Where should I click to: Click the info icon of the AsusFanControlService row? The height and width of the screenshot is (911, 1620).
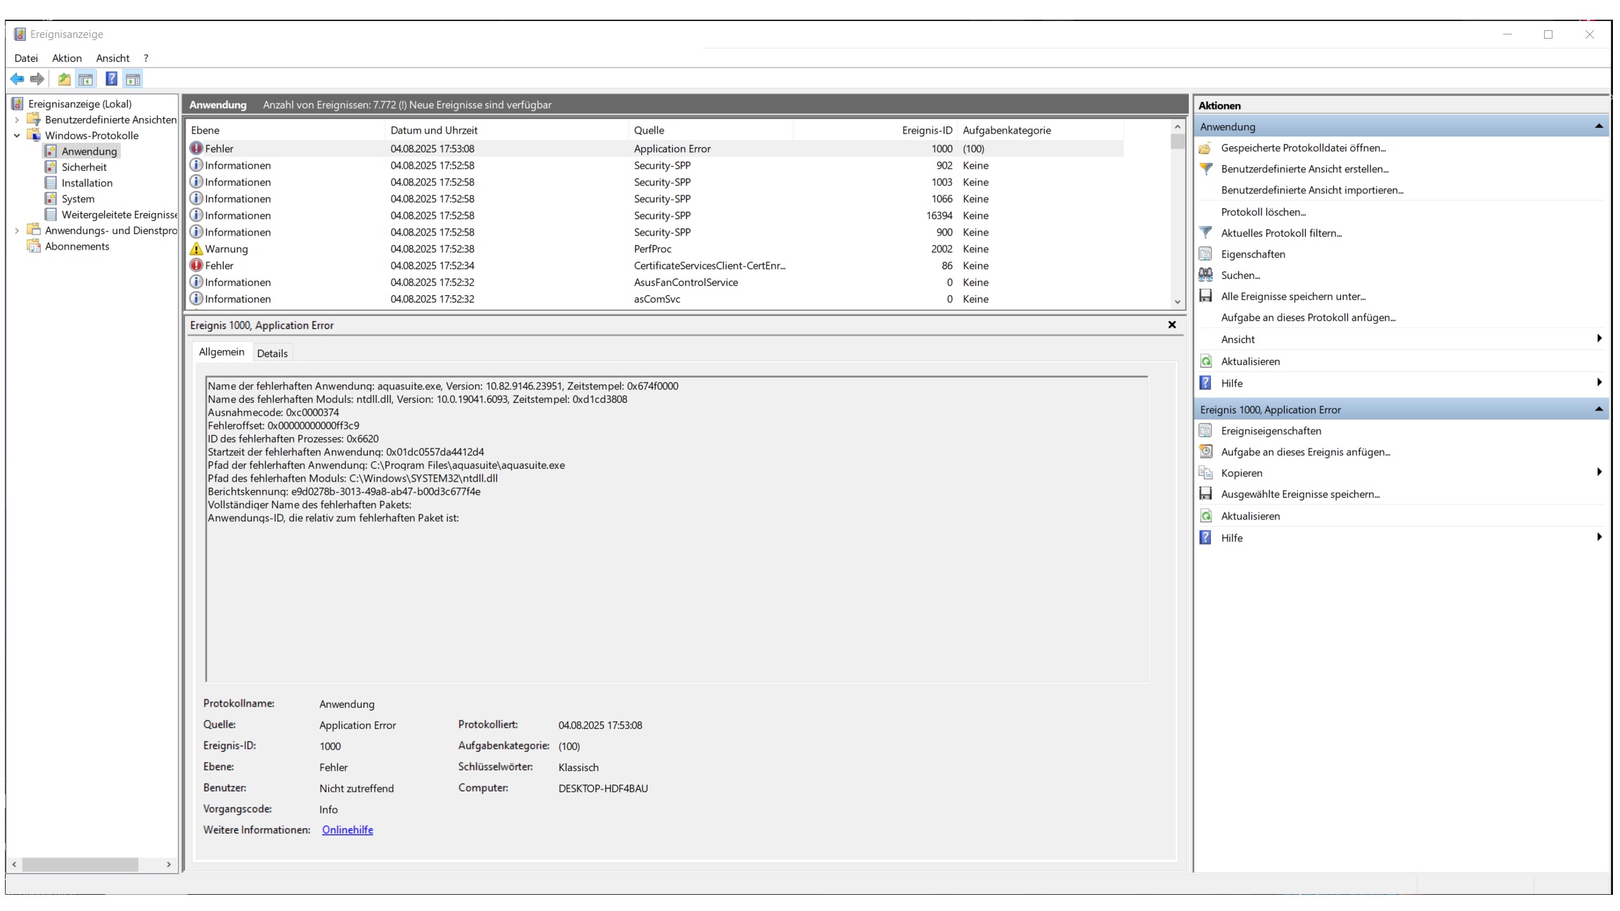(196, 282)
